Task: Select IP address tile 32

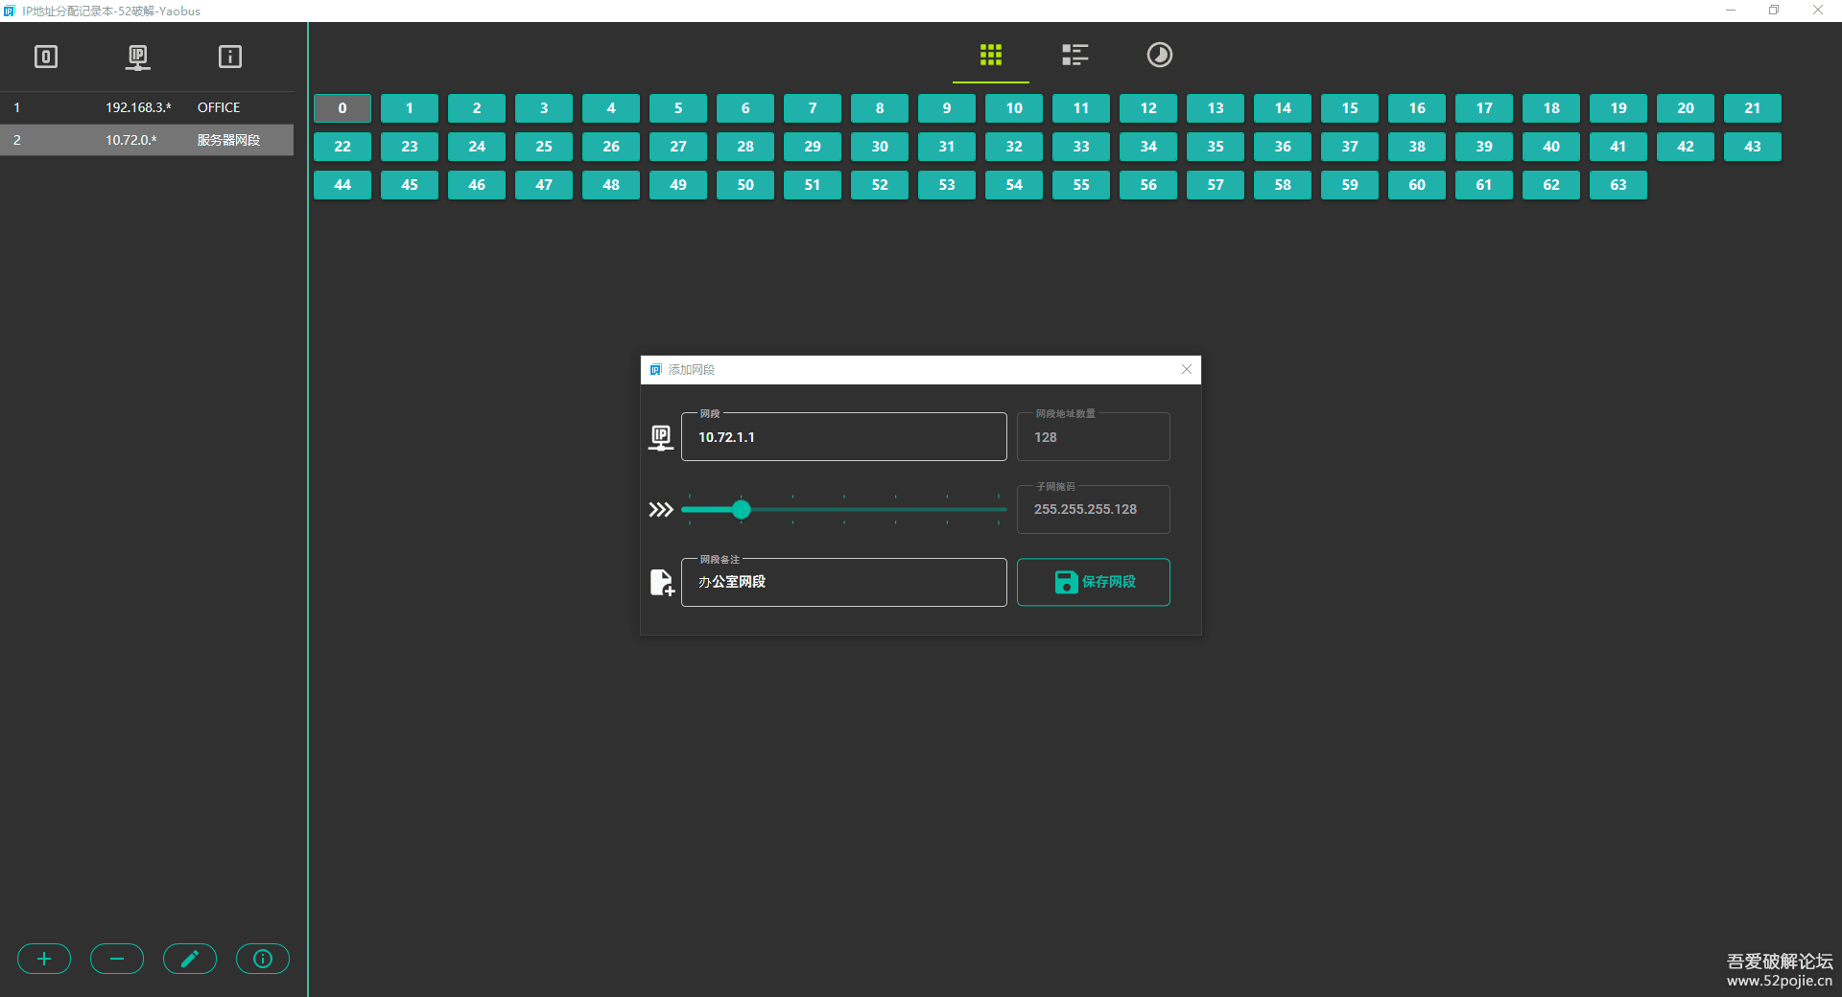Action: 1014,147
